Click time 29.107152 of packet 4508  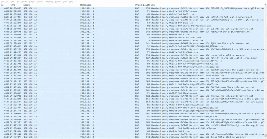point(15,49)
